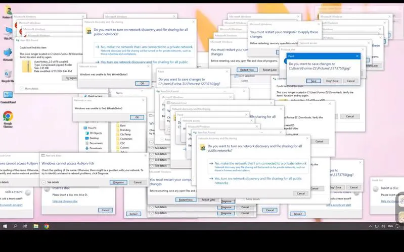Click Help me choose a disc link
The image size is (404, 252).
(x=65, y=201)
